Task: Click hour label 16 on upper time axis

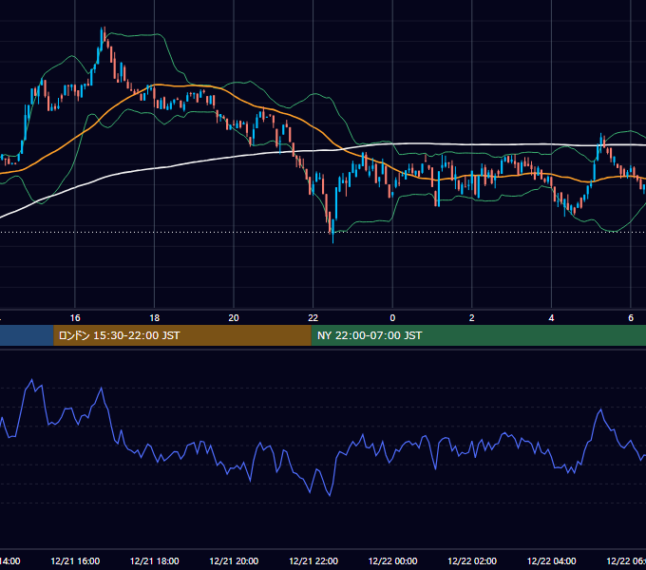Action: [x=75, y=318]
